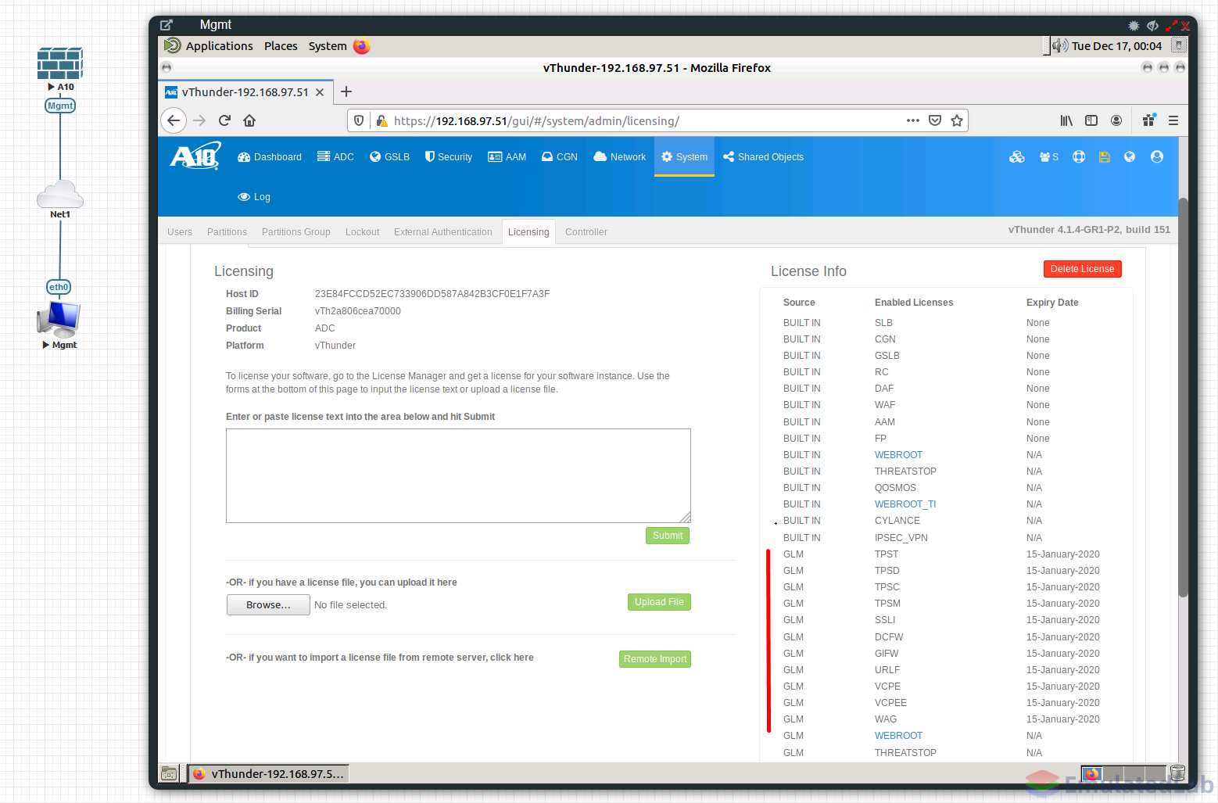The image size is (1218, 803).
Task: Click the Remote Import button
Action: (655, 659)
